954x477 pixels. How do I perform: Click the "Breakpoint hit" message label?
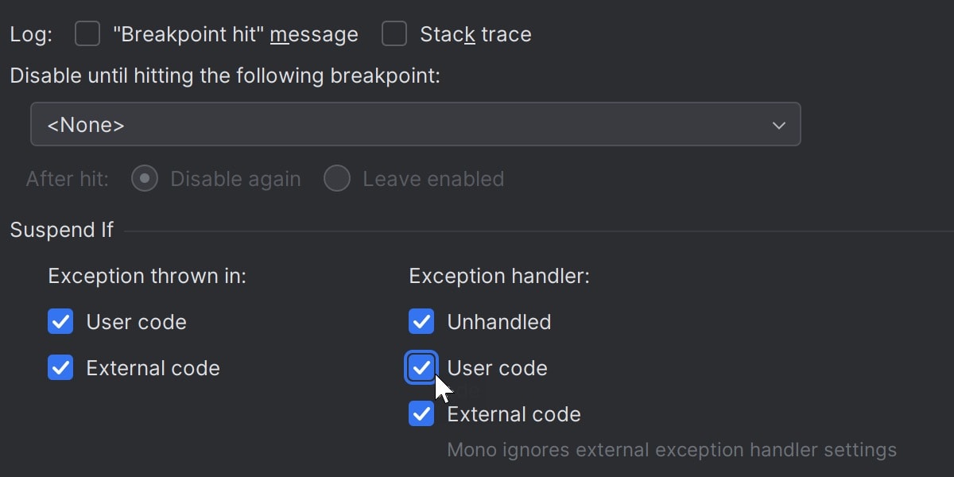235,34
